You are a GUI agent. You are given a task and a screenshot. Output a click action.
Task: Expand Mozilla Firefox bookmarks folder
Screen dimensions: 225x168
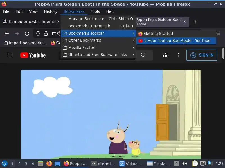[98, 48]
